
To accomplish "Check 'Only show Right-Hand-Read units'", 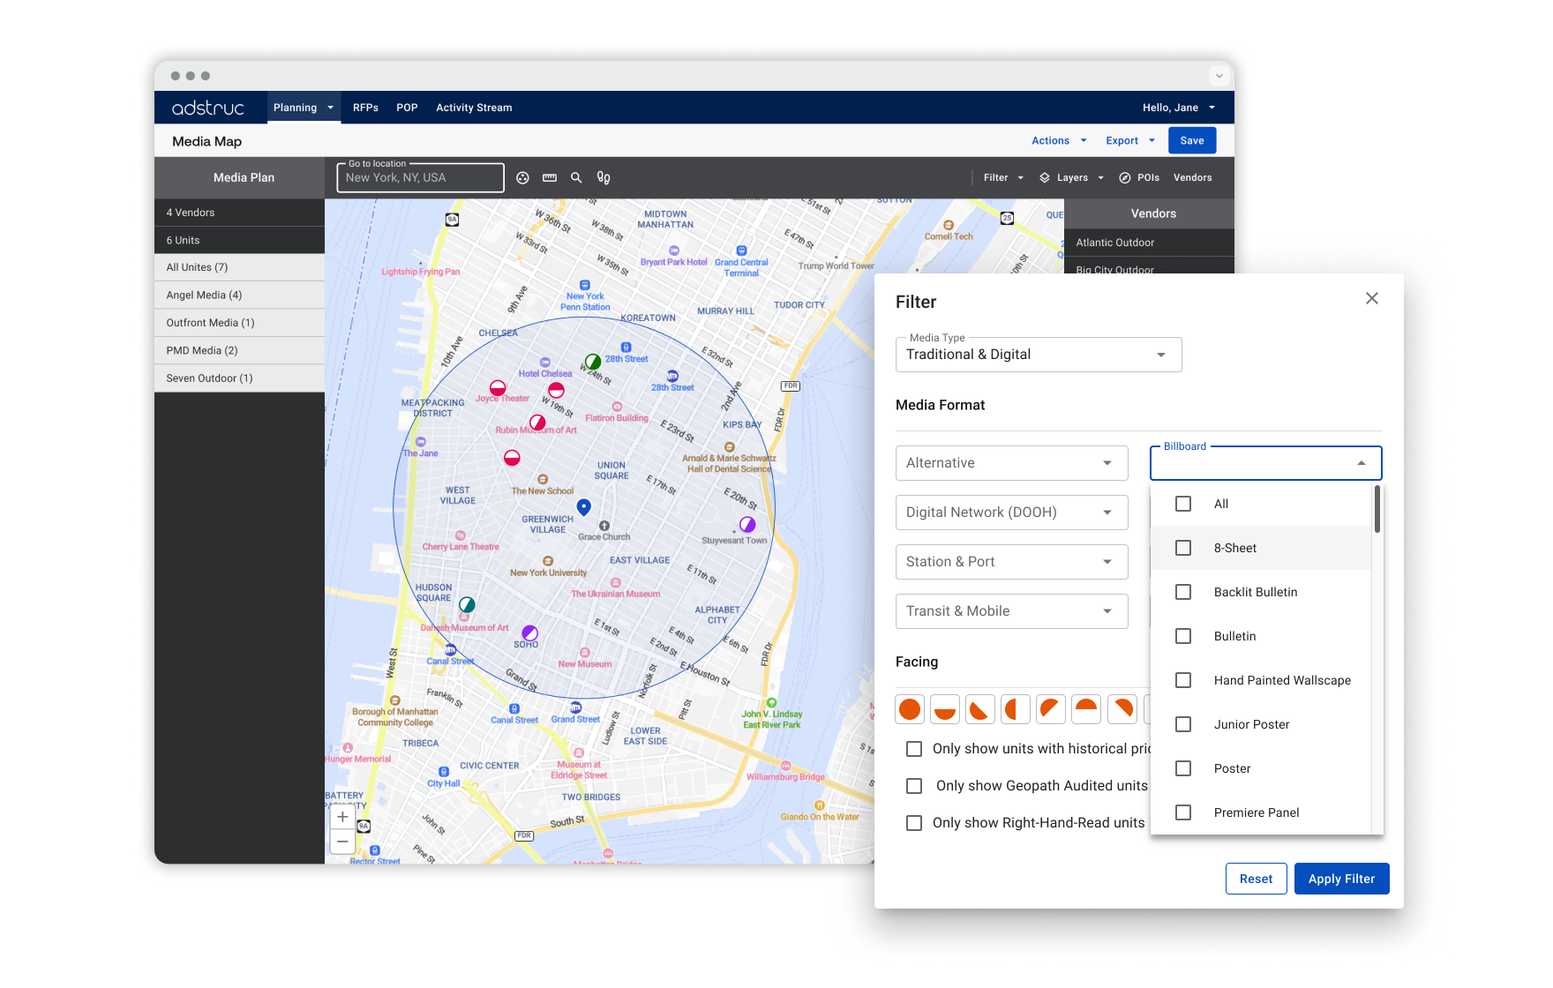I will pyautogui.click(x=914, y=822).
